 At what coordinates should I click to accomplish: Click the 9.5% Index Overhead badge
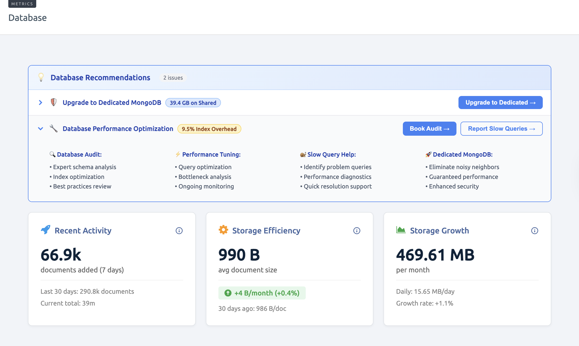(x=209, y=129)
